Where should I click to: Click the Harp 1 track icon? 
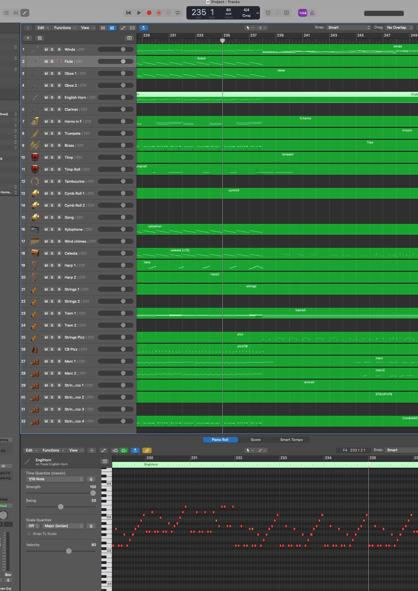point(35,266)
